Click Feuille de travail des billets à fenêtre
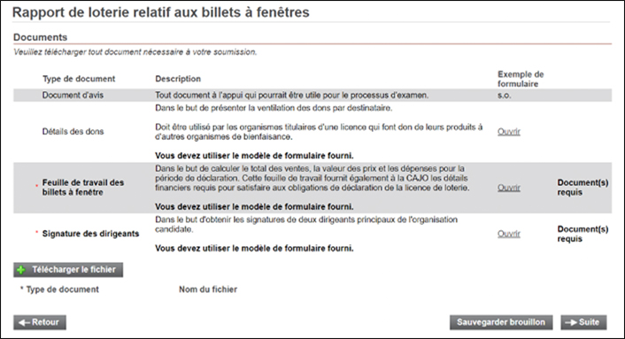 pyautogui.click(x=83, y=188)
